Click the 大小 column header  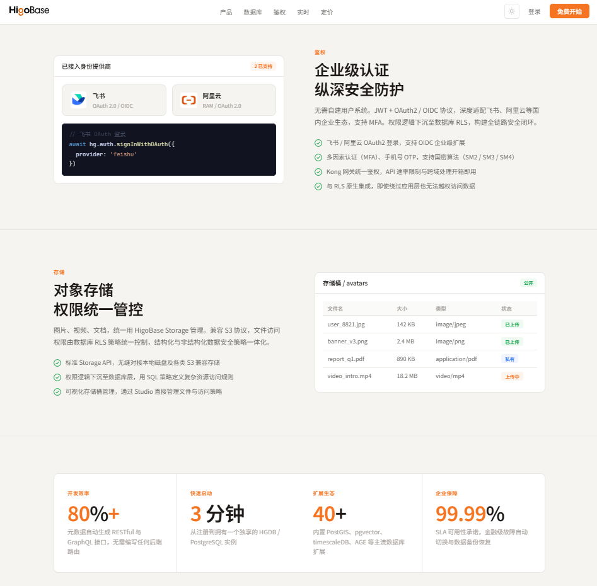pos(402,309)
